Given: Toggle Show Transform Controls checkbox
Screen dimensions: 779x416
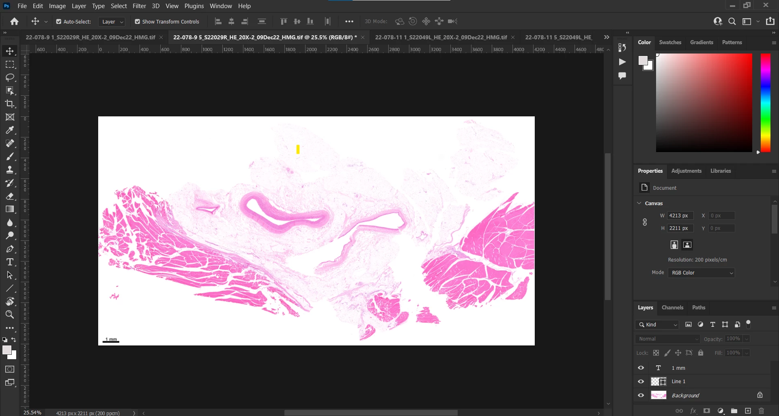Looking at the screenshot, I should coord(137,21).
